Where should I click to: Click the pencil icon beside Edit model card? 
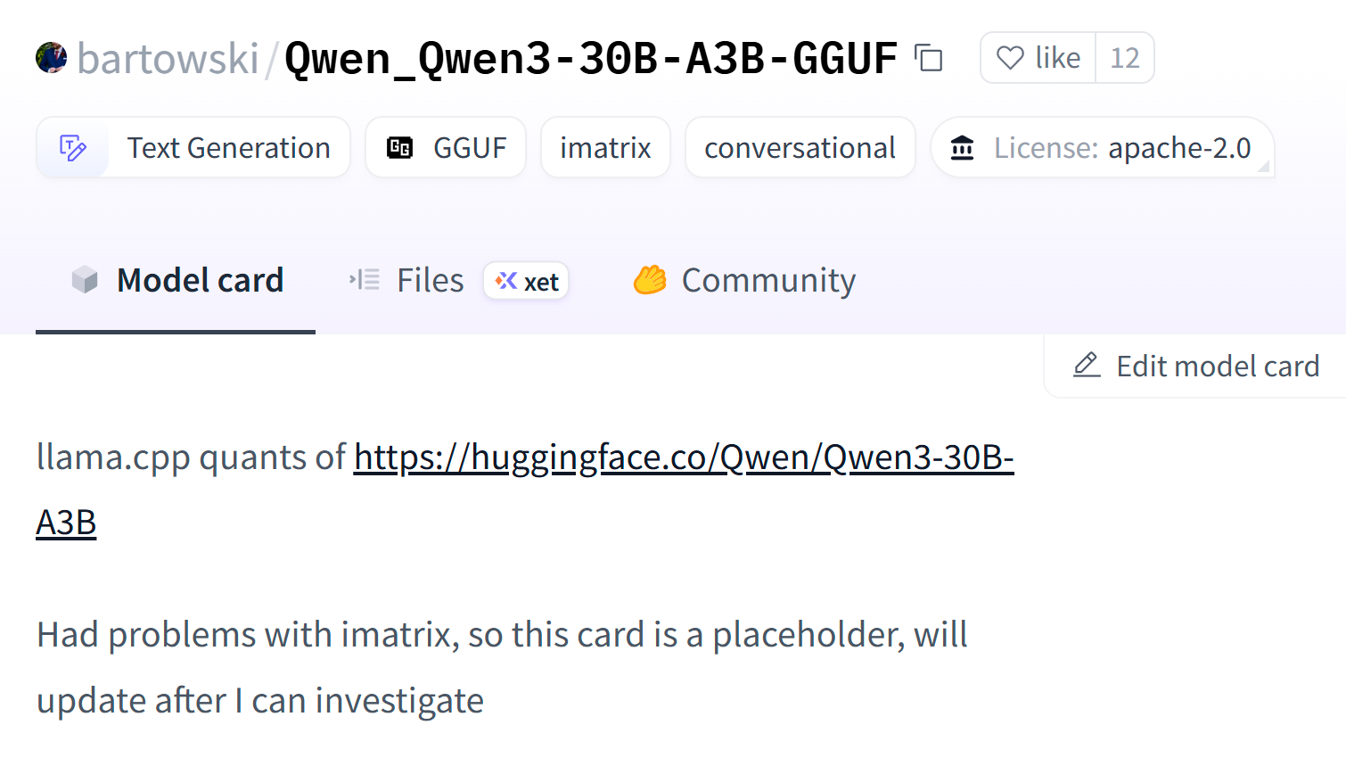[x=1087, y=366]
